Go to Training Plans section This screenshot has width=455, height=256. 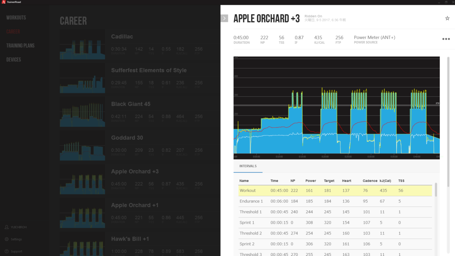click(x=20, y=46)
